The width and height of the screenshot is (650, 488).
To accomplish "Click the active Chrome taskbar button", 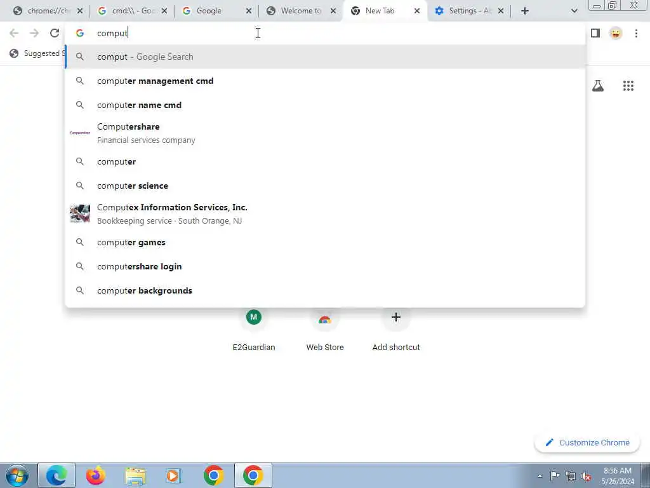I will tap(253, 475).
